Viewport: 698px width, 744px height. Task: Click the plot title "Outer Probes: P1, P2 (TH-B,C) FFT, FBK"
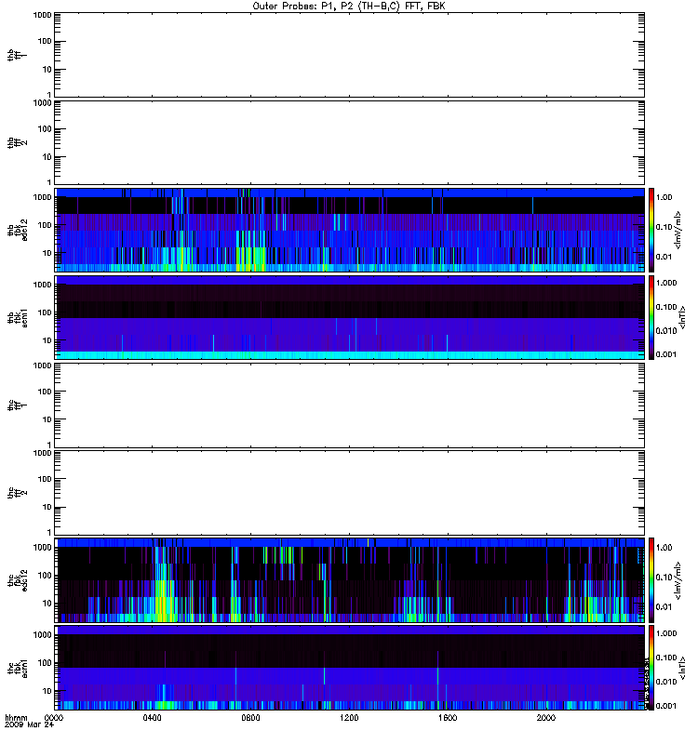(x=349, y=7)
